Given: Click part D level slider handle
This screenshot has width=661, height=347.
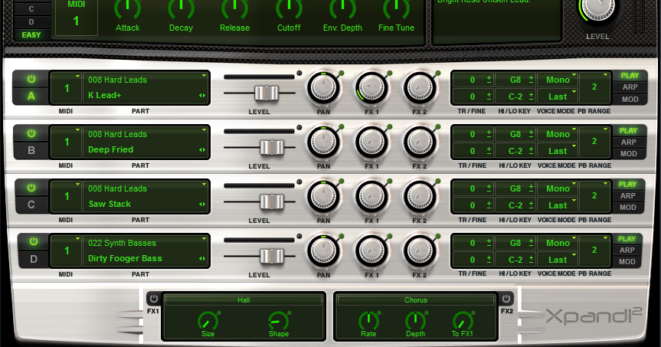Looking at the screenshot, I should click(x=272, y=256).
